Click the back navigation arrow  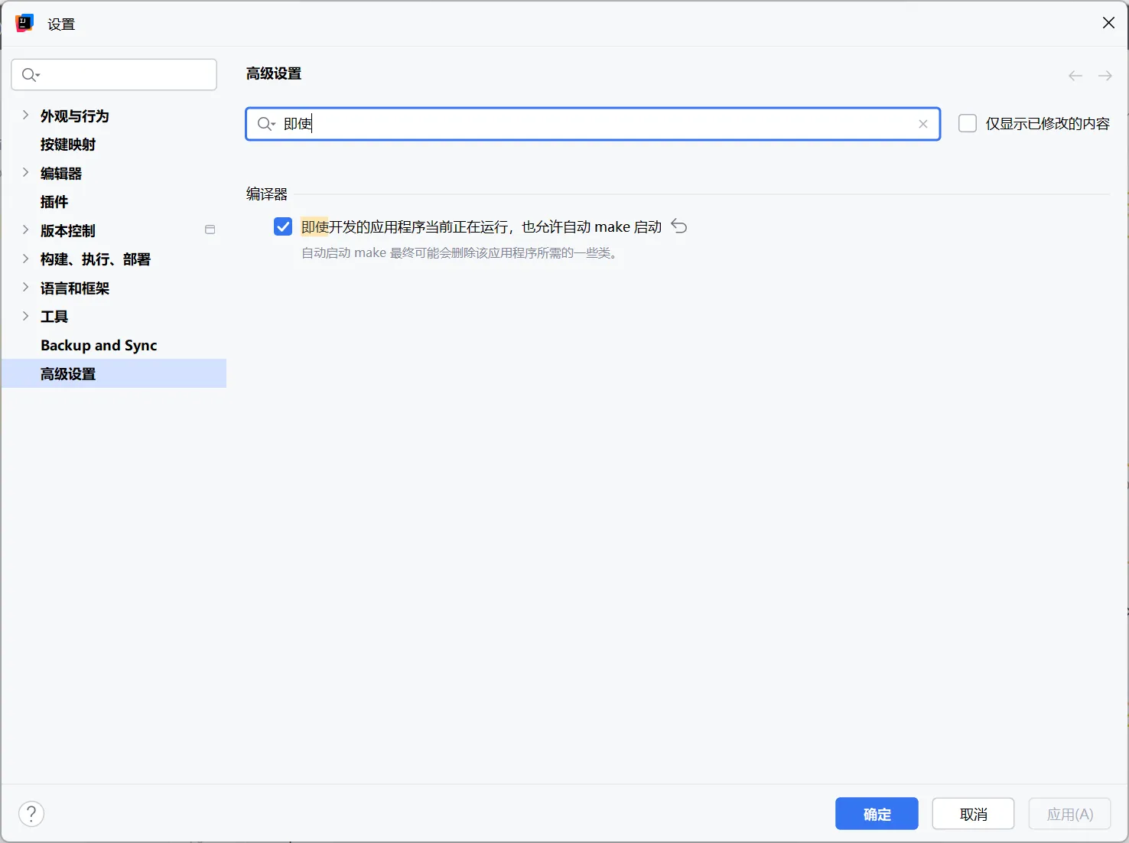(x=1075, y=76)
